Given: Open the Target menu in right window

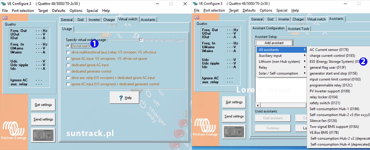Looking at the screenshot, I should [234, 10].
